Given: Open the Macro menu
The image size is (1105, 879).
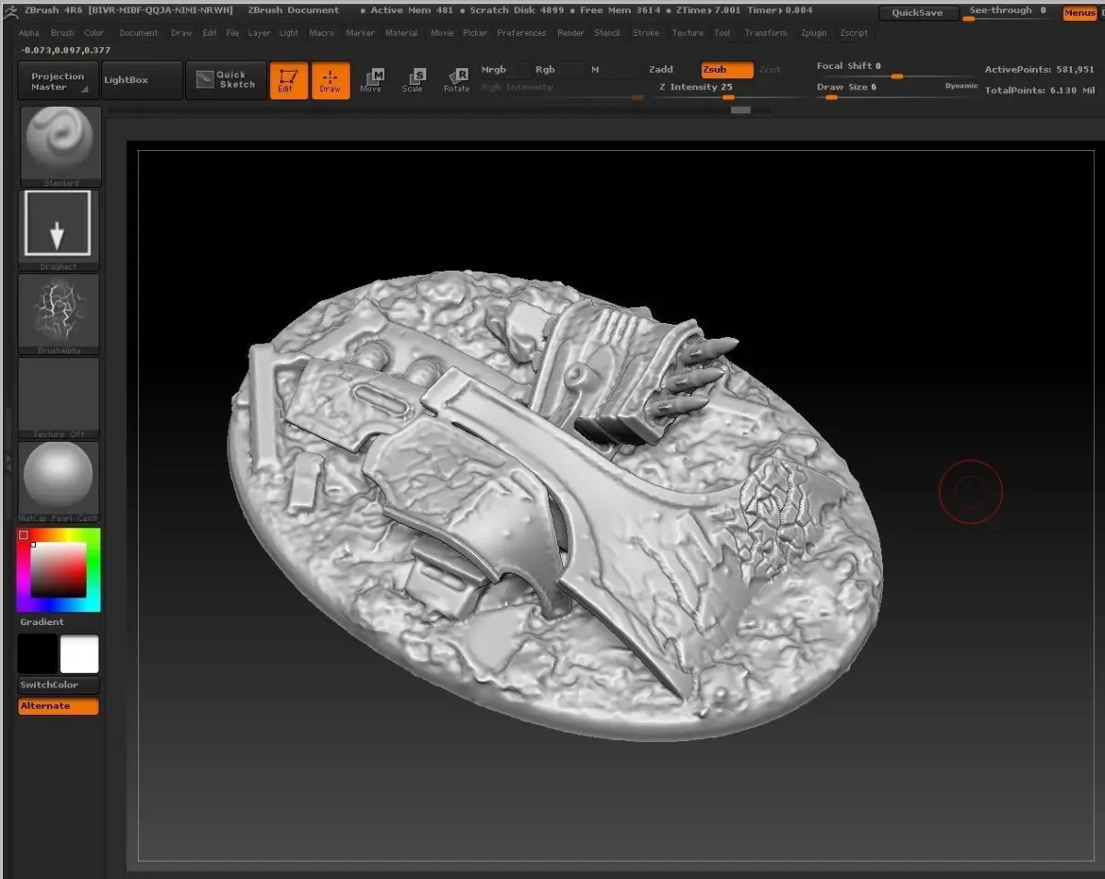Looking at the screenshot, I should 321,33.
